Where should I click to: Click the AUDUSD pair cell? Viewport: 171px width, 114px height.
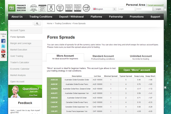[x=54, y=98]
